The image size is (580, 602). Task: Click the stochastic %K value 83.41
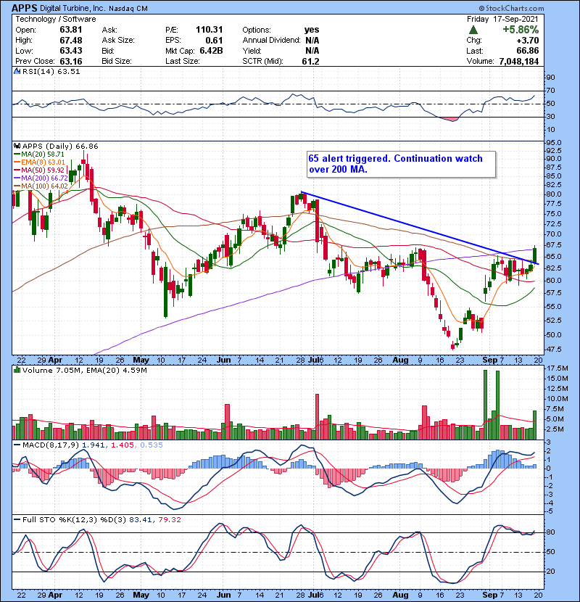tap(141, 519)
